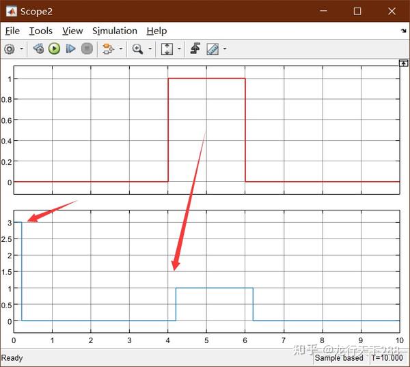410x367 pixels.
Task: Click the maximize axes icon above top plot
Action: [403, 63]
